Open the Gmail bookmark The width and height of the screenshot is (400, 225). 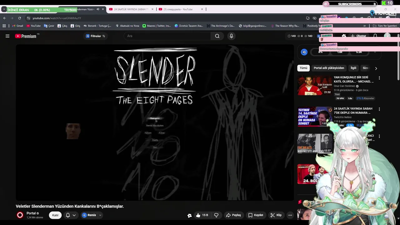click(x=17, y=26)
